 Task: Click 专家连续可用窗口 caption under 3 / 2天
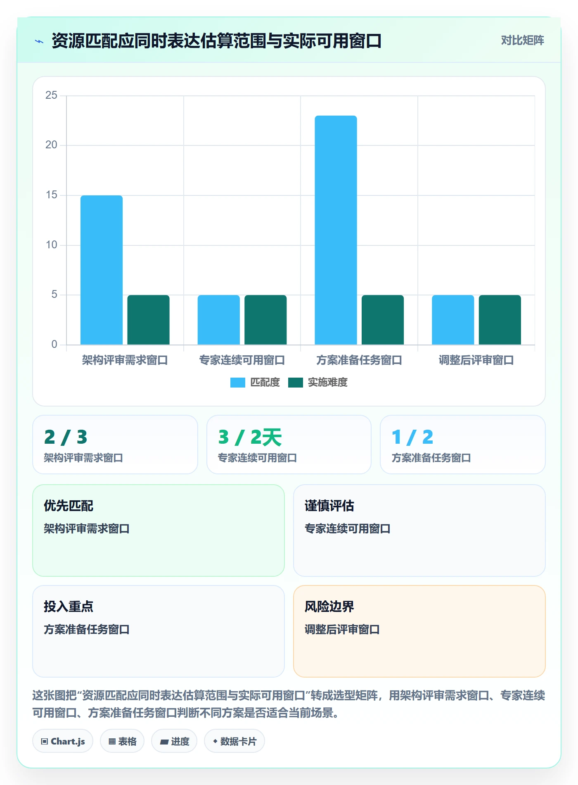pos(257,458)
